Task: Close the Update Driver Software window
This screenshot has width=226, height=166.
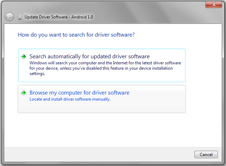Action: click(214, 5)
